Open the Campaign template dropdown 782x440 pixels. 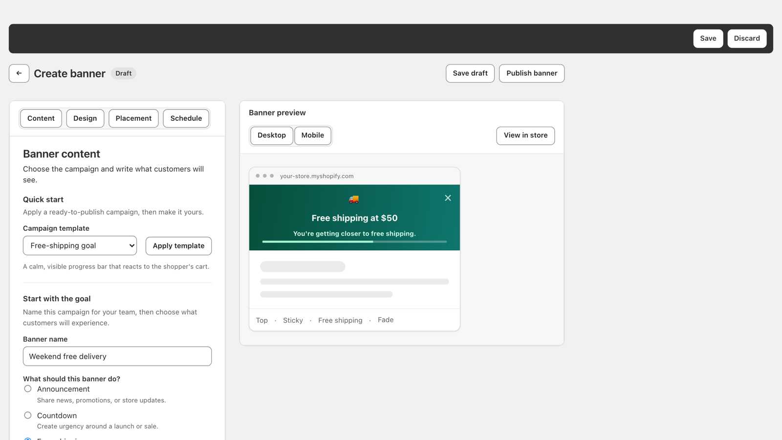80,245
